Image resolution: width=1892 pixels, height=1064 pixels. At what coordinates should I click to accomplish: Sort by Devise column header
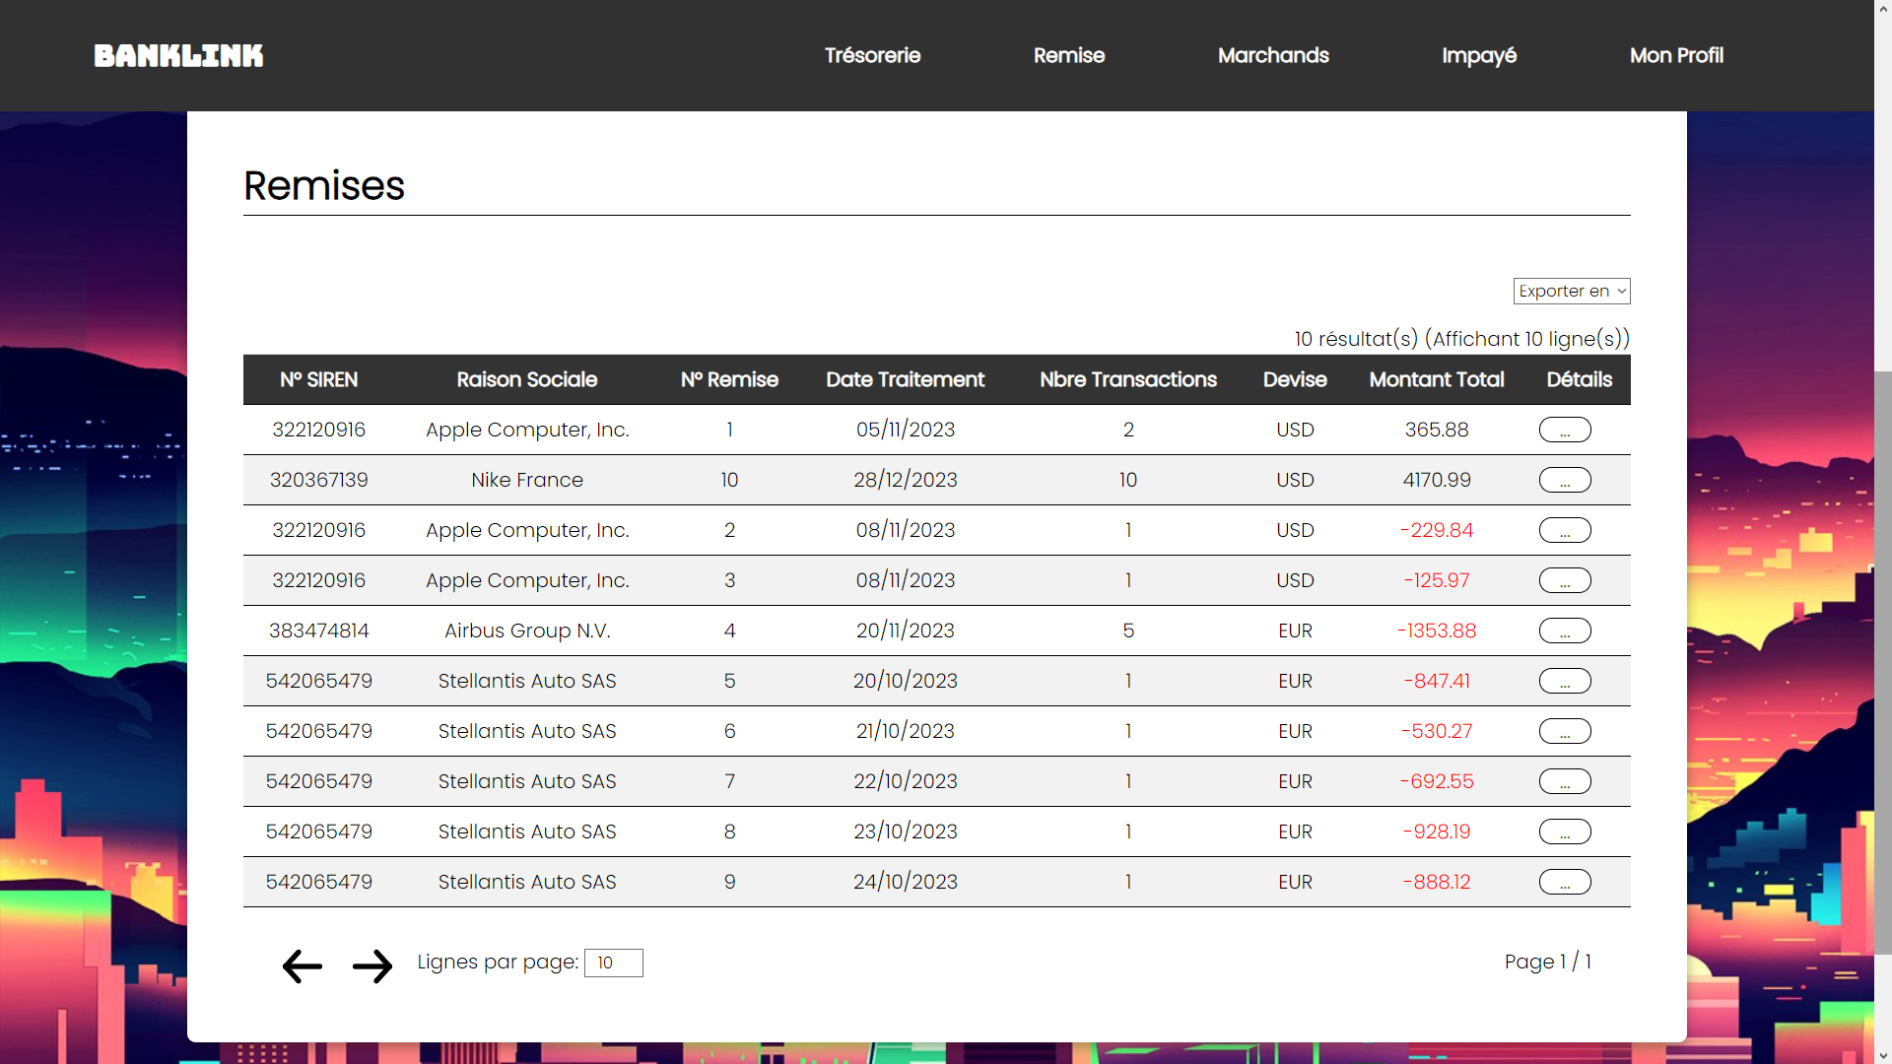tap(1295, 379)
